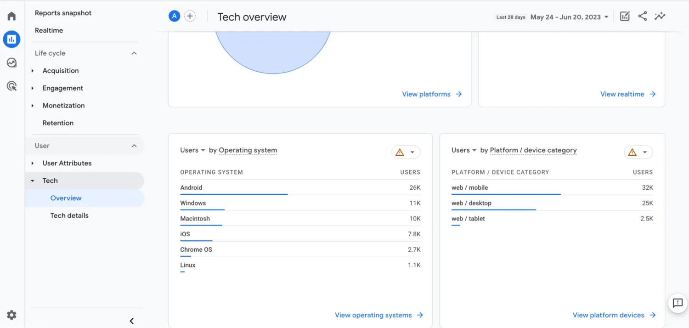Image resolution: width=689 pixels, height=328 pixels.
Task: Open the feedback chat bubble icon
Action: coord(678,303)
